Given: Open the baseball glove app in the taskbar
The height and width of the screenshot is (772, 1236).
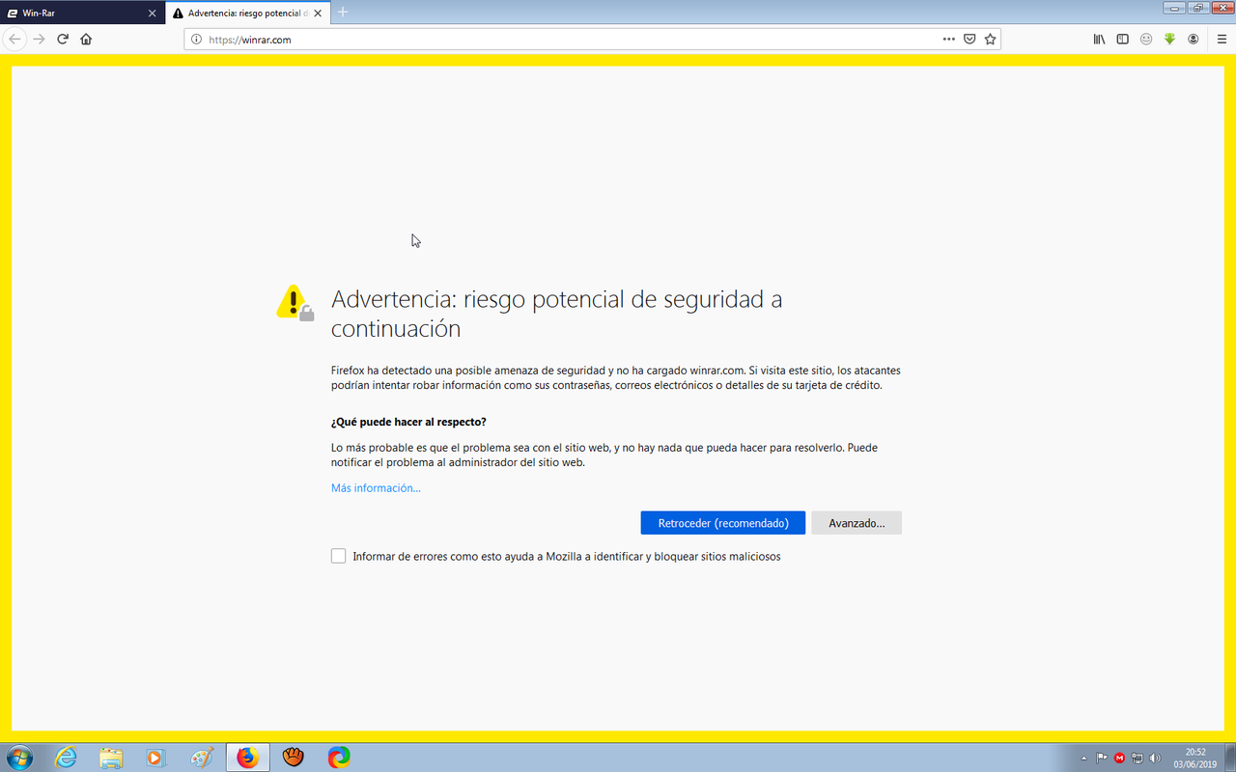Looking at the screenshot, I should coord(294,758).
